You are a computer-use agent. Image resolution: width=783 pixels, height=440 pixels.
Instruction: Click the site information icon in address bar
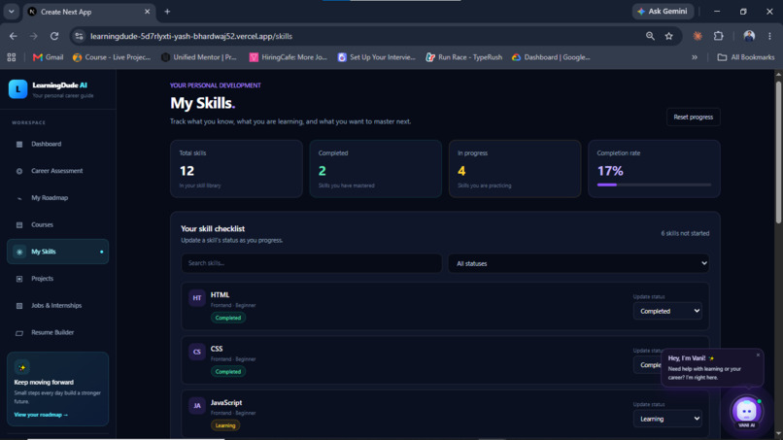(79, 36)
